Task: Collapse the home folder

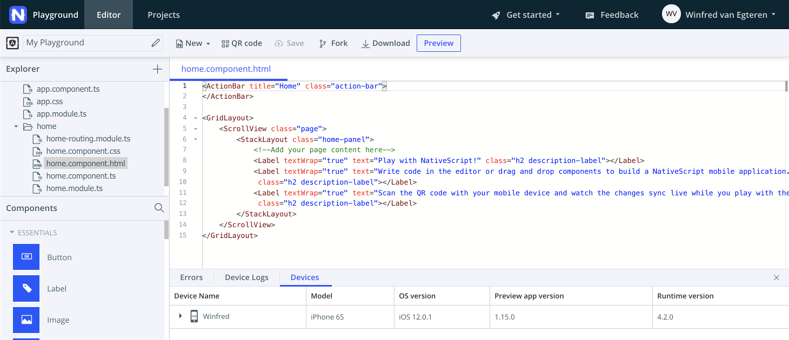Action: click(x=16, y=126)
